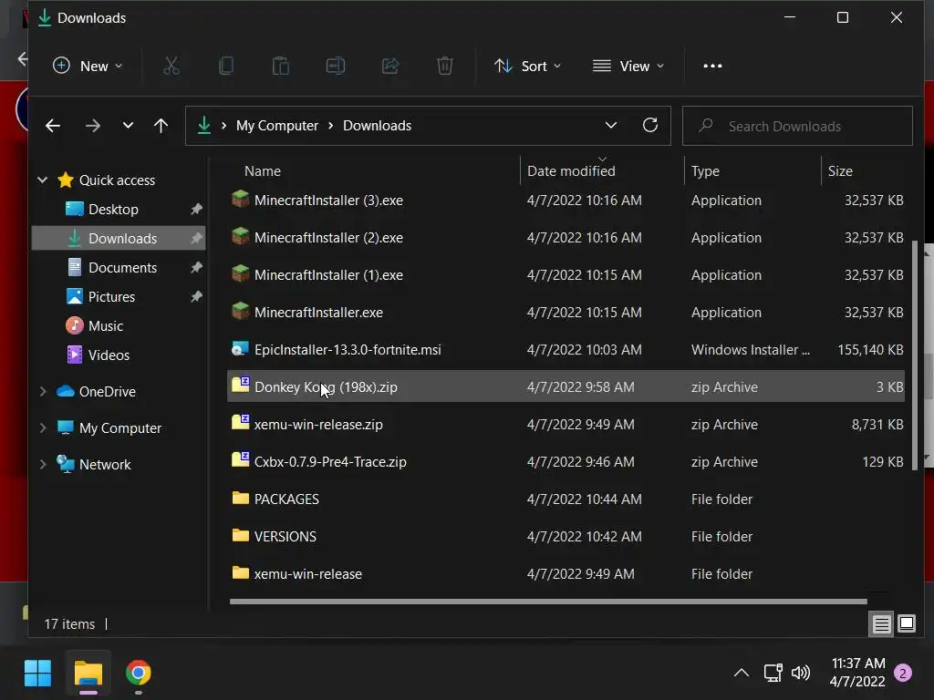This screenshot has width=934, height=700.
Task: Select MinecraftInstaller (3).exe
Action: pos(566,200)
